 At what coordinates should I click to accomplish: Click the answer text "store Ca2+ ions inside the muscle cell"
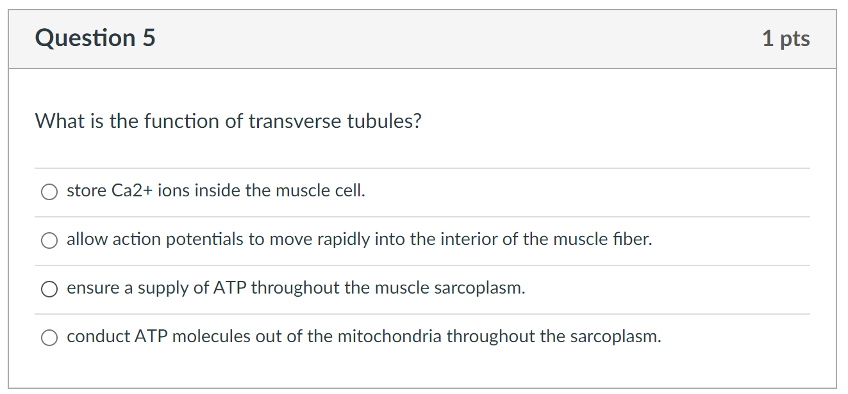pyautogui.click(x=215, y=190)
